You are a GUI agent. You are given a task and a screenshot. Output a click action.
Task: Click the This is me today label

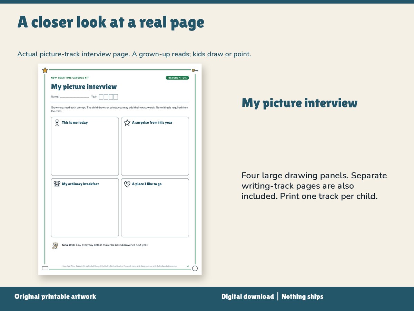click(75, 123)
